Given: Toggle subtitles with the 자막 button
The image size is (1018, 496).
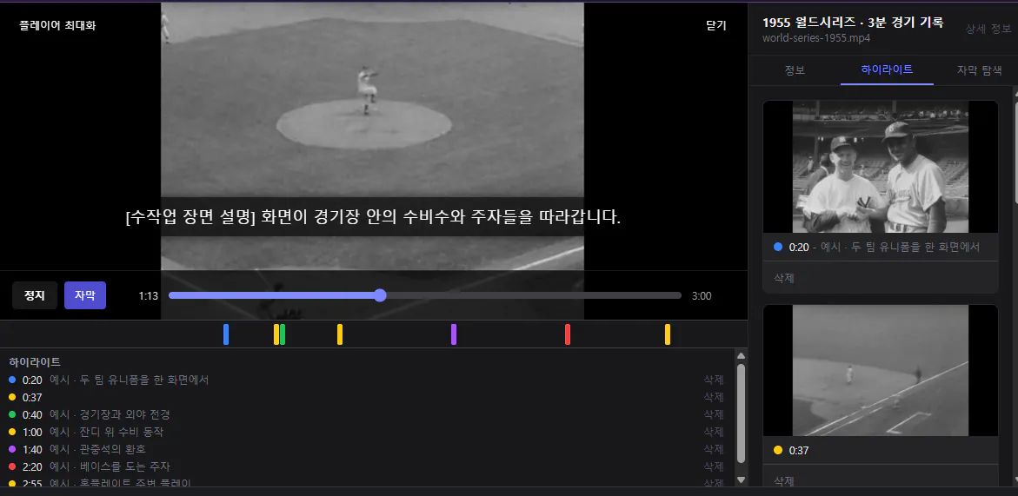Looking at the screenshot, I should (85, 295).
